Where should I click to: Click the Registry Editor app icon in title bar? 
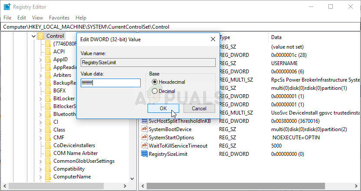click(x=7, y=7)
